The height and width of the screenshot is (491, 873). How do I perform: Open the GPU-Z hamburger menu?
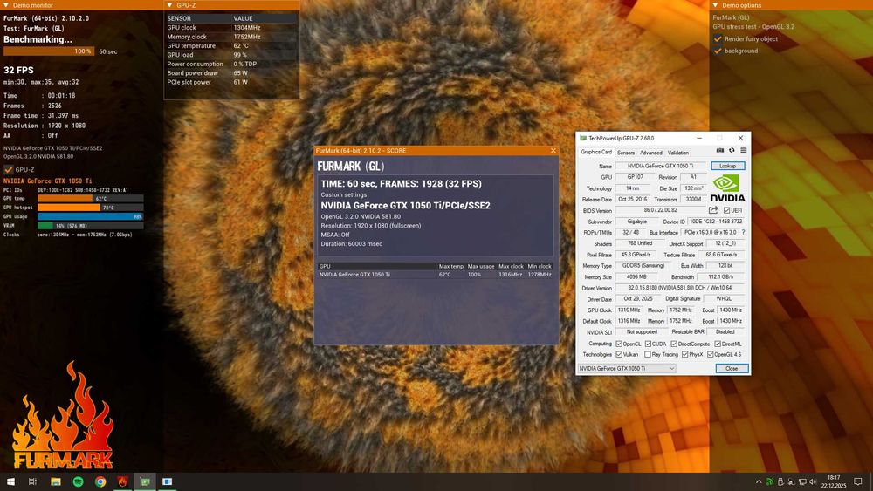tap(743, 151)
